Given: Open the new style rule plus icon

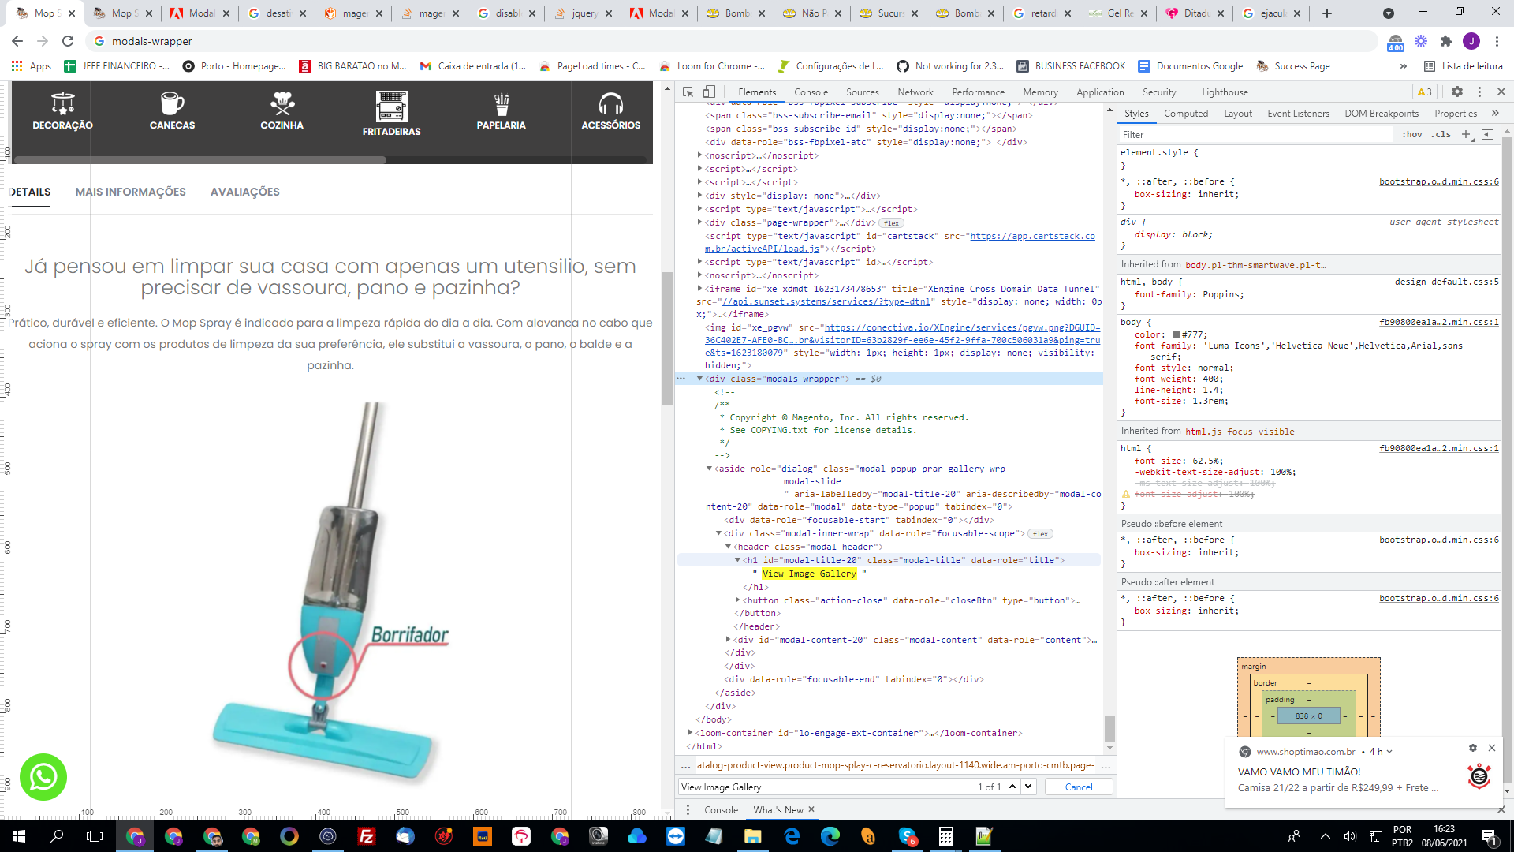Looking at the screenshot, I should point(1467,134).
